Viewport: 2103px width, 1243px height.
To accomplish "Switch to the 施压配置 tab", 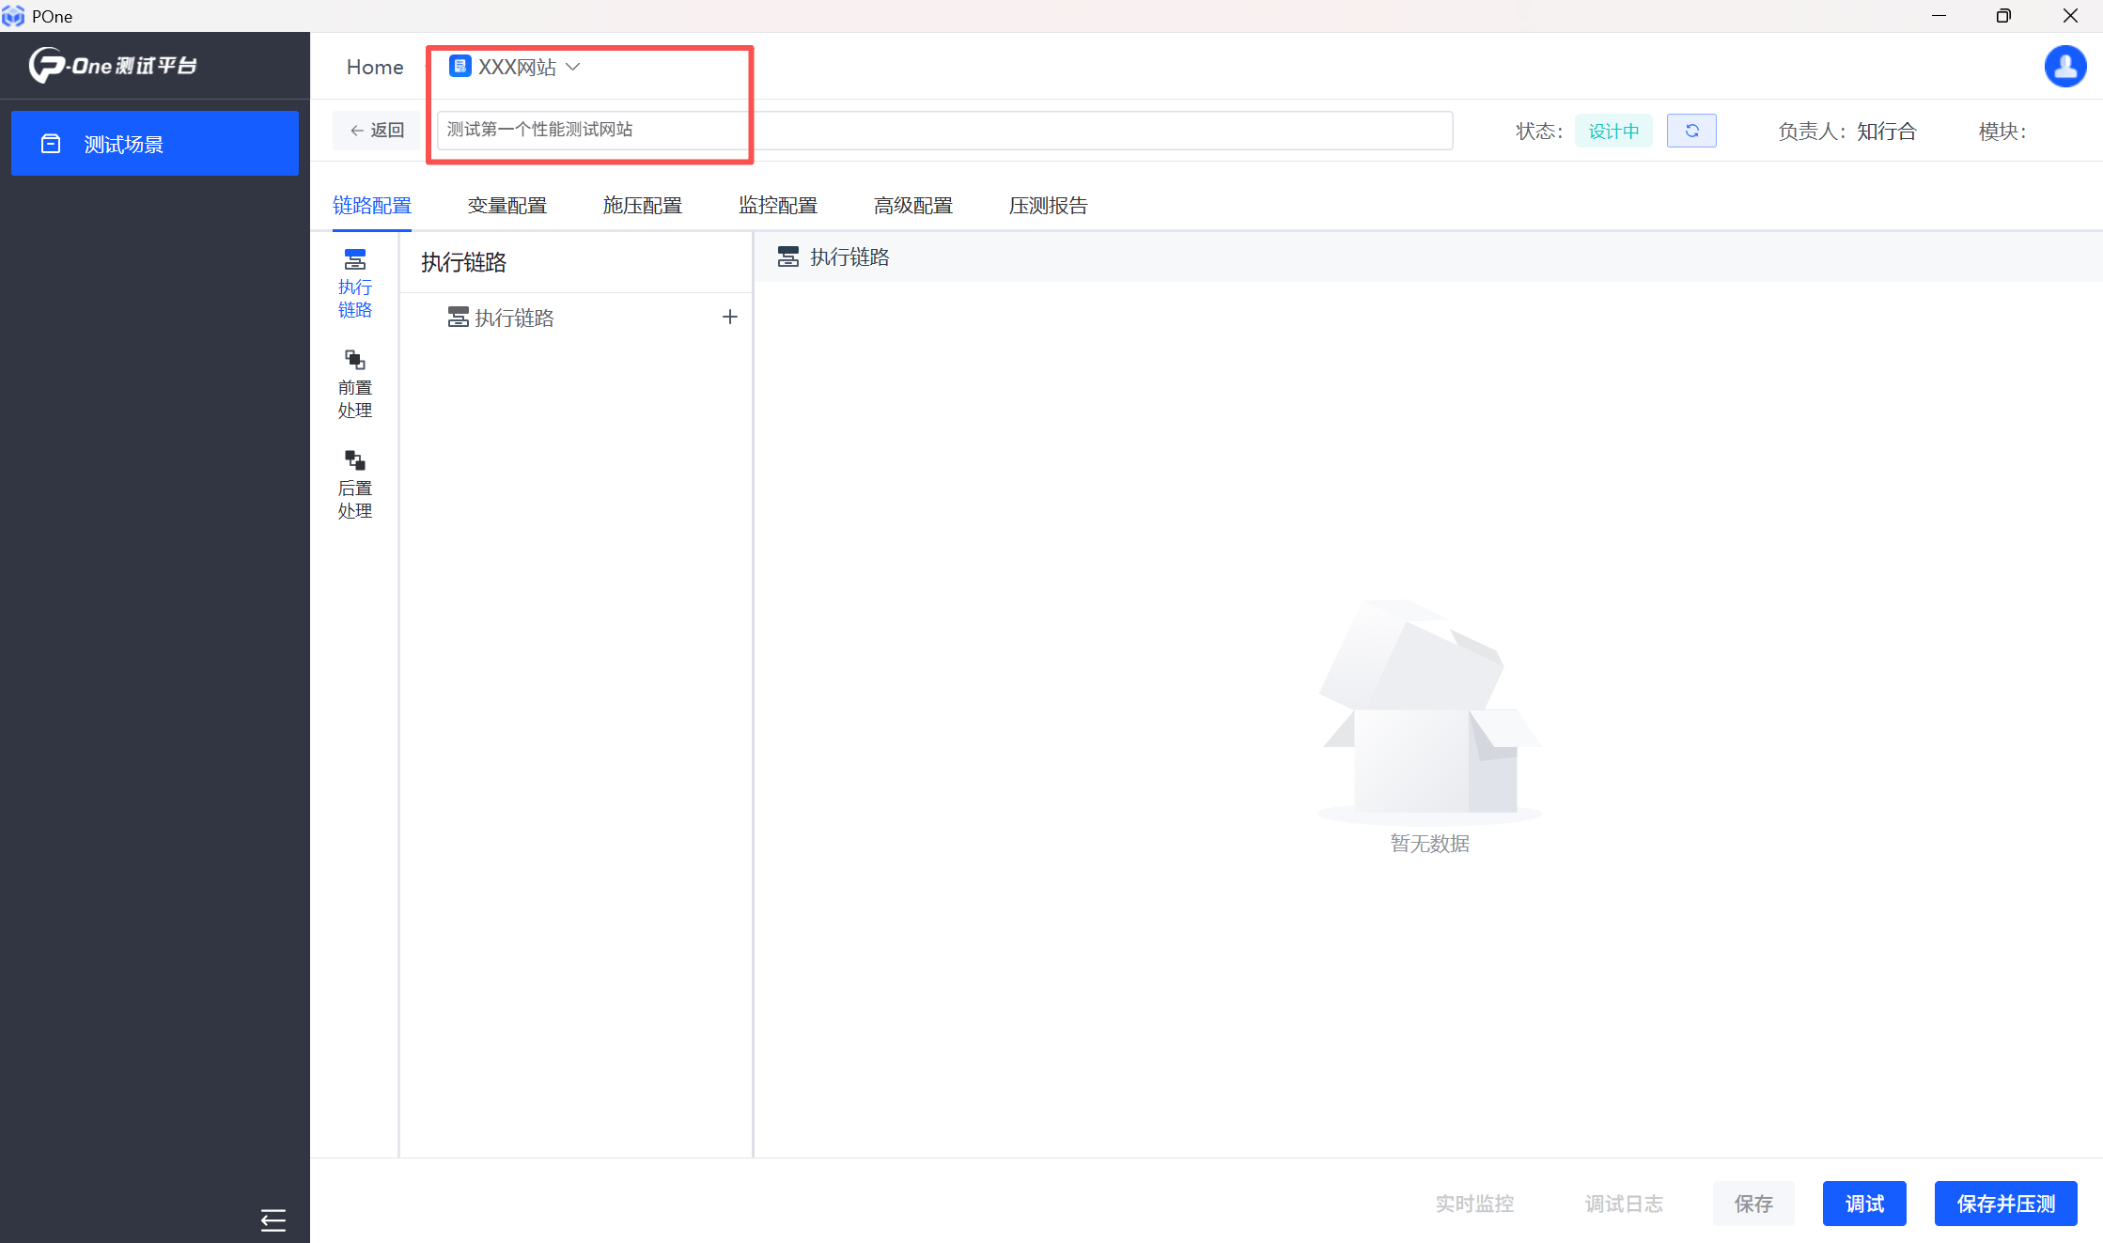I will click(642, 206).
